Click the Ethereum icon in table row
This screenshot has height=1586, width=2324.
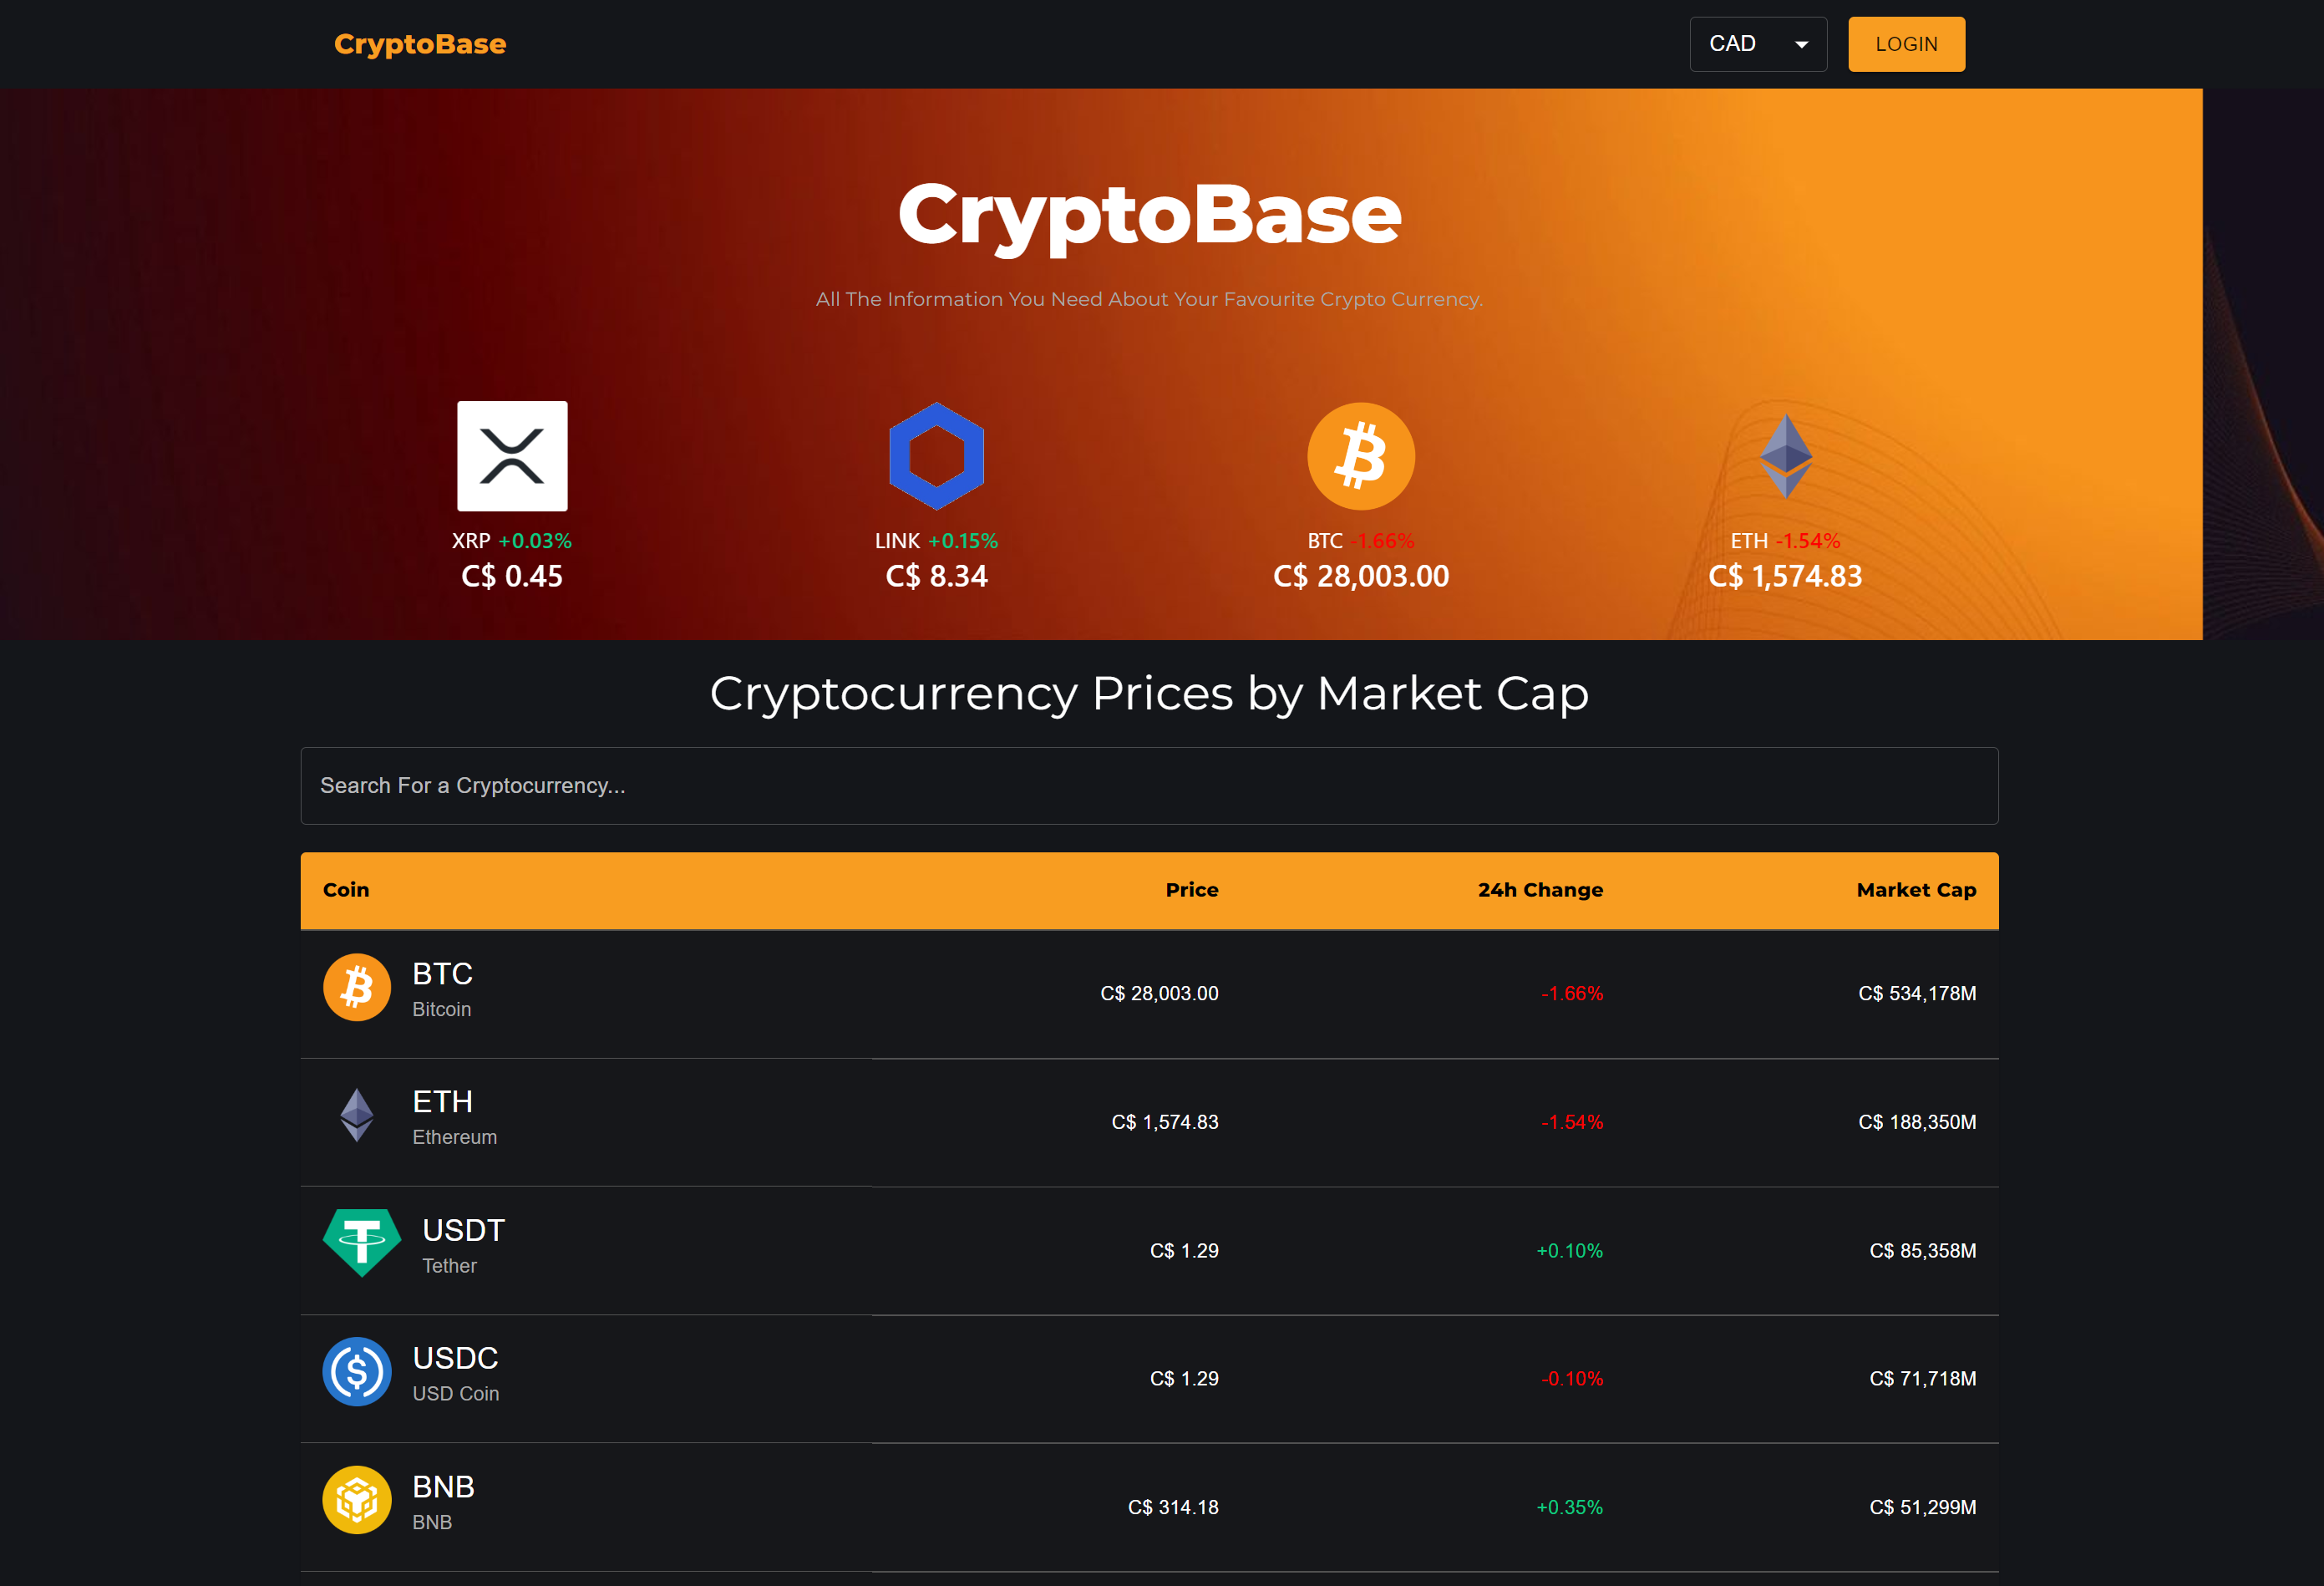357,1115
